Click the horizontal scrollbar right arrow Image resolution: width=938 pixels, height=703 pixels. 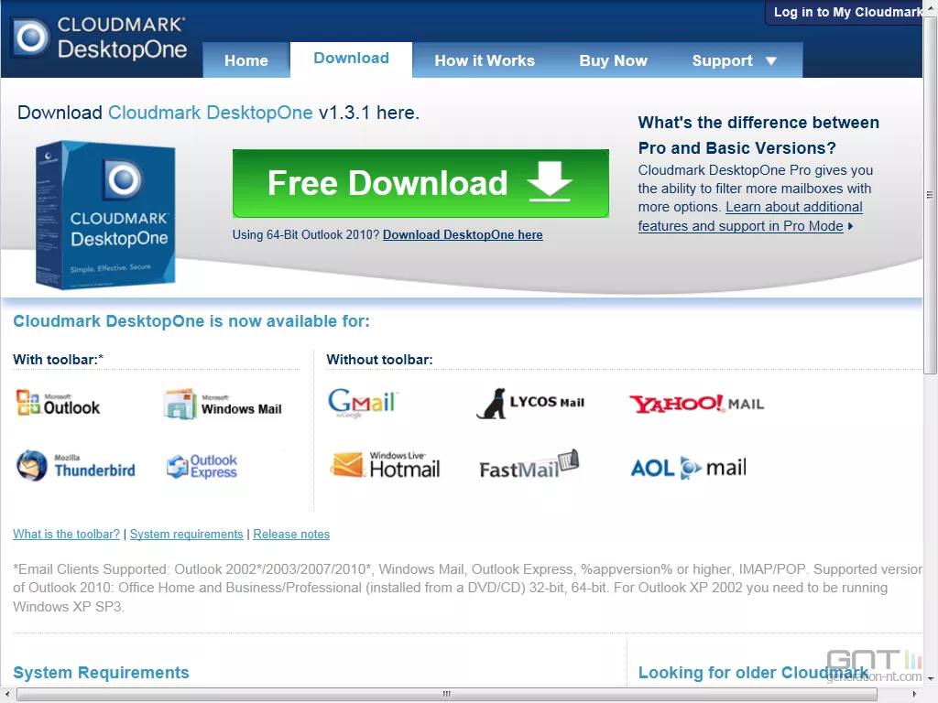[x=914, y=694]
